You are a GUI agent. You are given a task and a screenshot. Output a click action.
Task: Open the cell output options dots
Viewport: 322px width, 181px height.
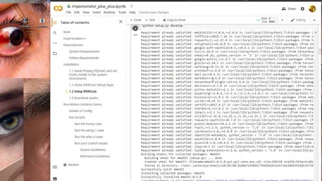[x=135, y=35]
